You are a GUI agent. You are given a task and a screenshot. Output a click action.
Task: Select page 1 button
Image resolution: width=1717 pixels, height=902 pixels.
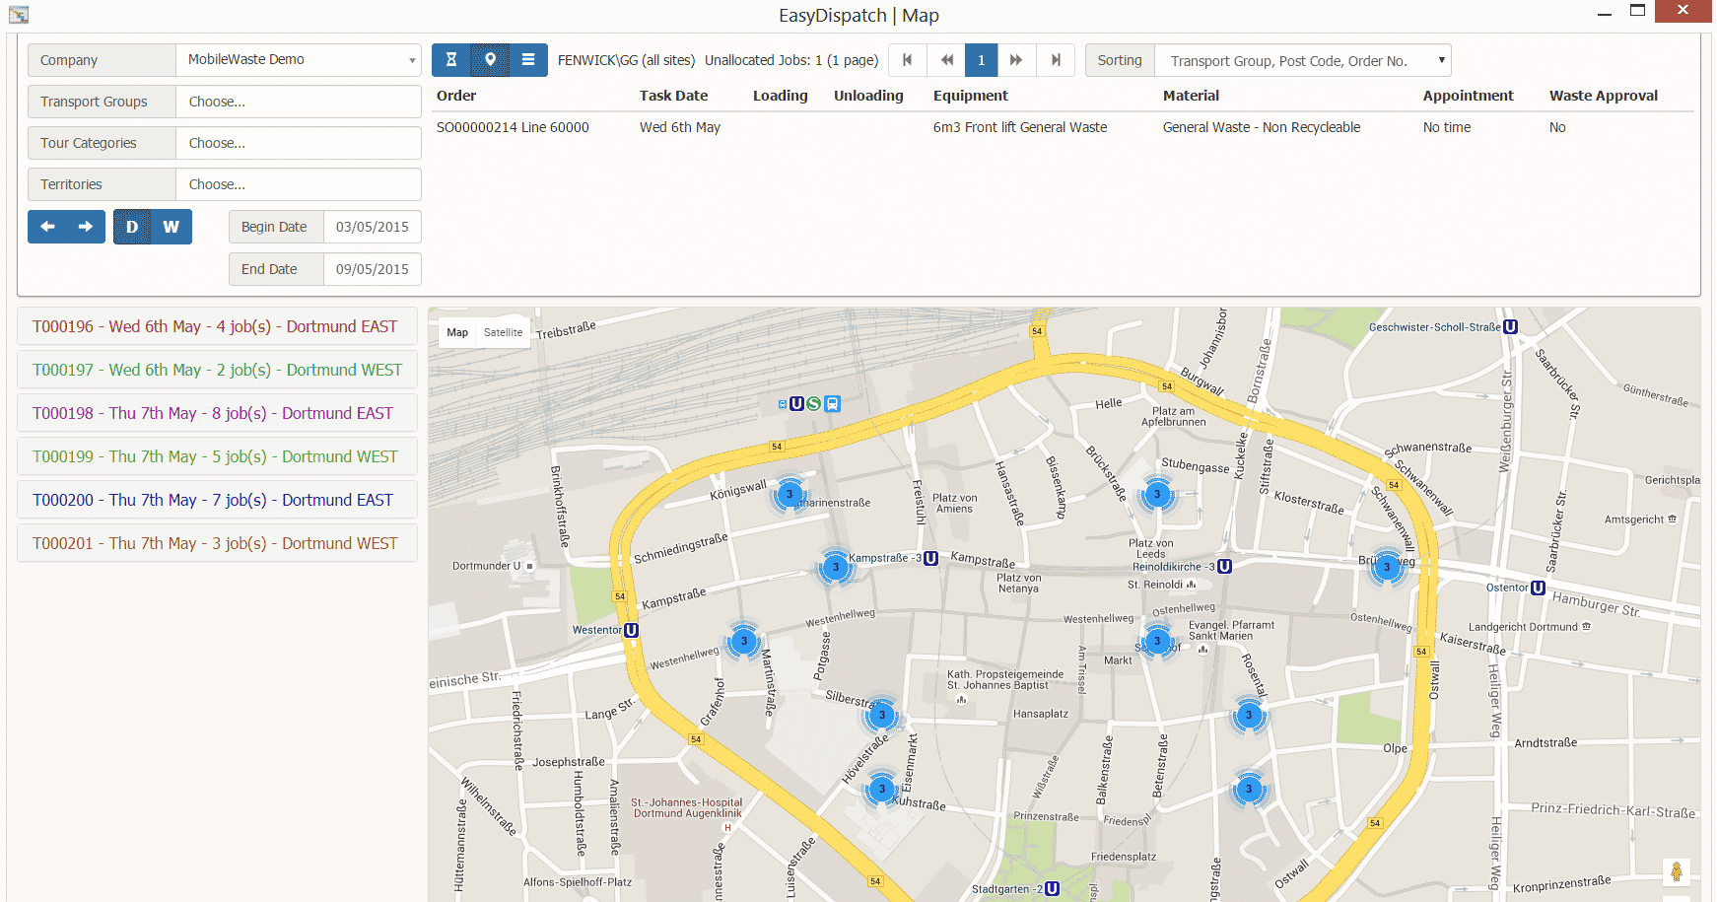click(x=981, y=60)
